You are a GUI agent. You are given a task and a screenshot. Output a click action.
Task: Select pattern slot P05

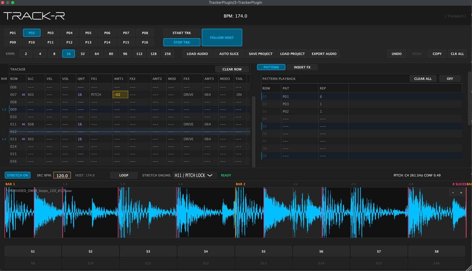88,33
